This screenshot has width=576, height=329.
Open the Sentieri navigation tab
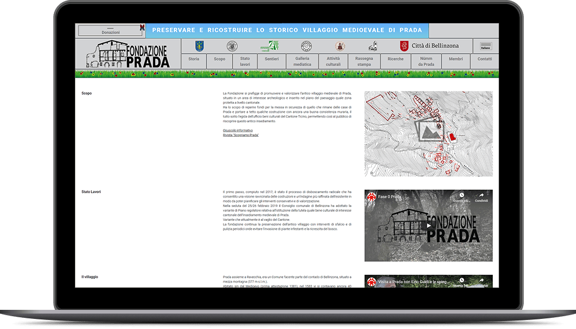[x=271, y=59]
